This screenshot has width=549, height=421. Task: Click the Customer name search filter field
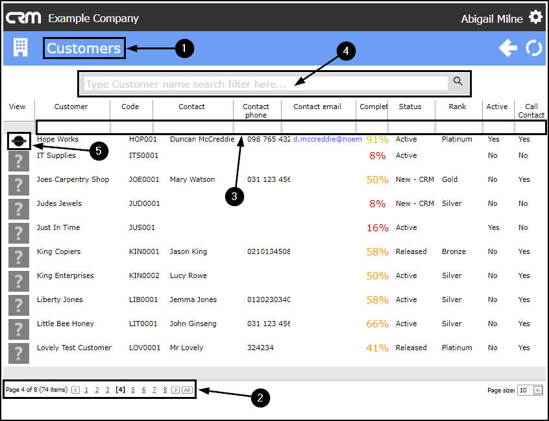pyautogui.click(x=266, y=84)
